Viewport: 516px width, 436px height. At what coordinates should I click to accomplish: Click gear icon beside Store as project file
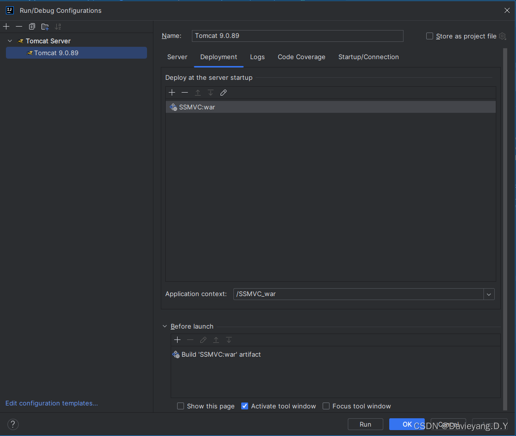[x=503, y=36]
